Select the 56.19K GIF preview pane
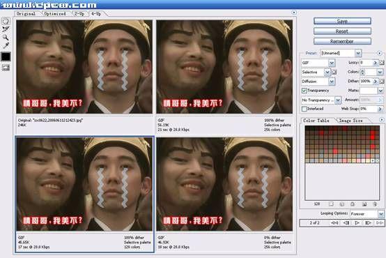 pos(224,67)
